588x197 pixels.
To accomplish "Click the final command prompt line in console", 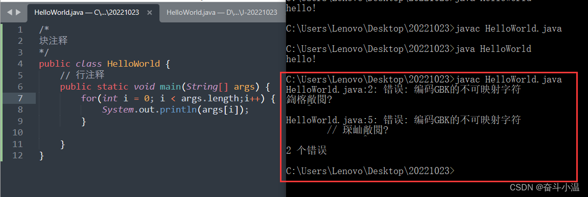I will 370,171.
